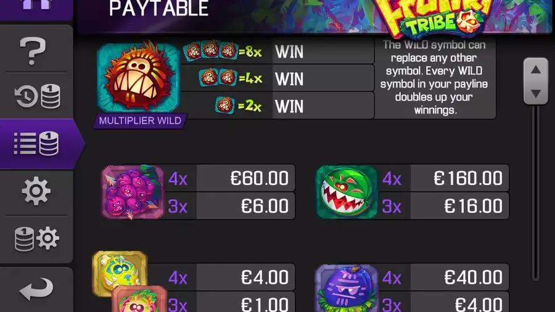555x312 pixels.
Task: Click the purple plum symbol
Action: point(346,289)
